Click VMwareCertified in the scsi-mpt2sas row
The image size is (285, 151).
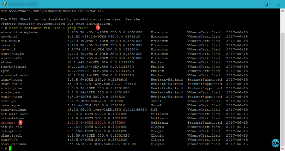coord(204,110)
